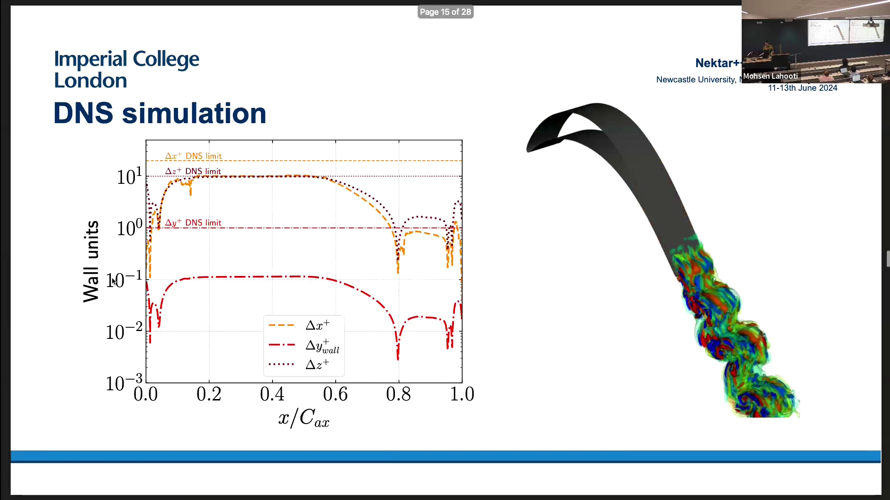Click the x-axis tick label "0.2"

click(x=209, y=394)
